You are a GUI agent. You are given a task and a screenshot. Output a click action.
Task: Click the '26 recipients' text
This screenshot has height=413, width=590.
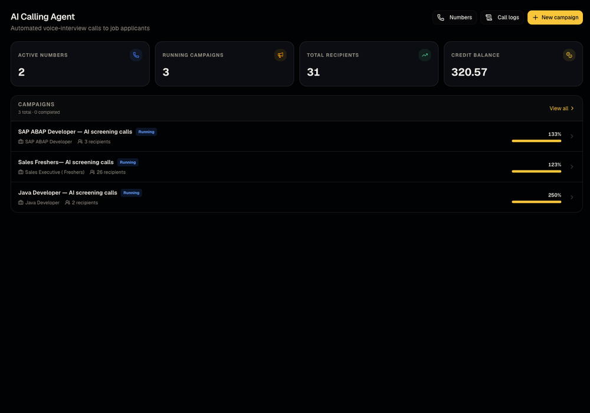click(111, 172)
